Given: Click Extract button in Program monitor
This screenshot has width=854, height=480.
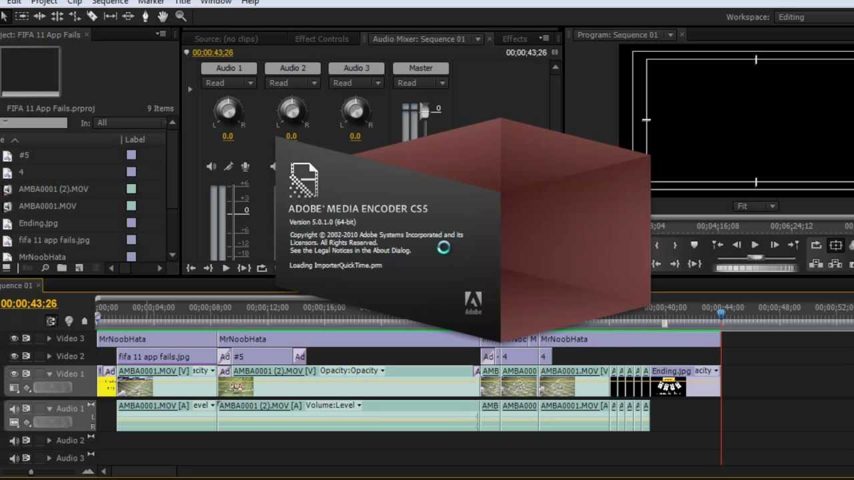Looking at the screenshot, I should tap(835, 264).
